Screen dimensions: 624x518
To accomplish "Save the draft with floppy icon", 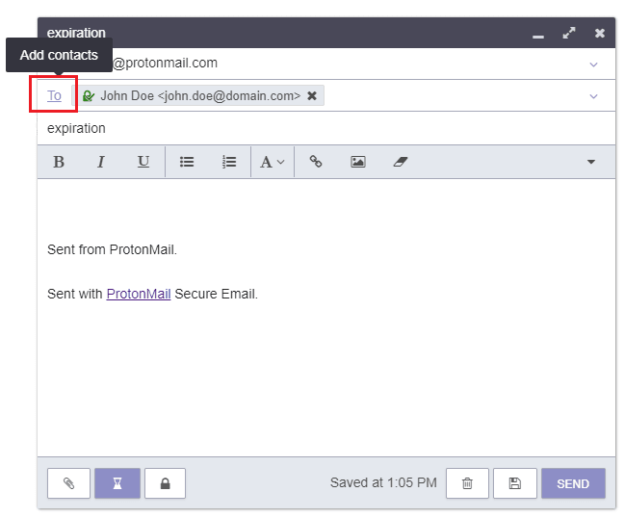I will [x=515, y=483].
